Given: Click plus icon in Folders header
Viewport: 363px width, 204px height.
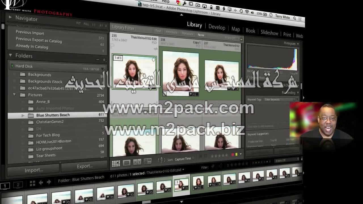Looking at the screenshot, I should (104, 60).
